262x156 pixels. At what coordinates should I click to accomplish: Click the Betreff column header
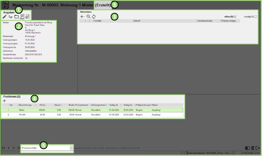tap(137, 21)
